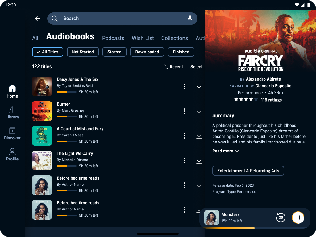Click "By Michelle Obama" author text
This screenshot has width=316, height=237.
point(72,160)
